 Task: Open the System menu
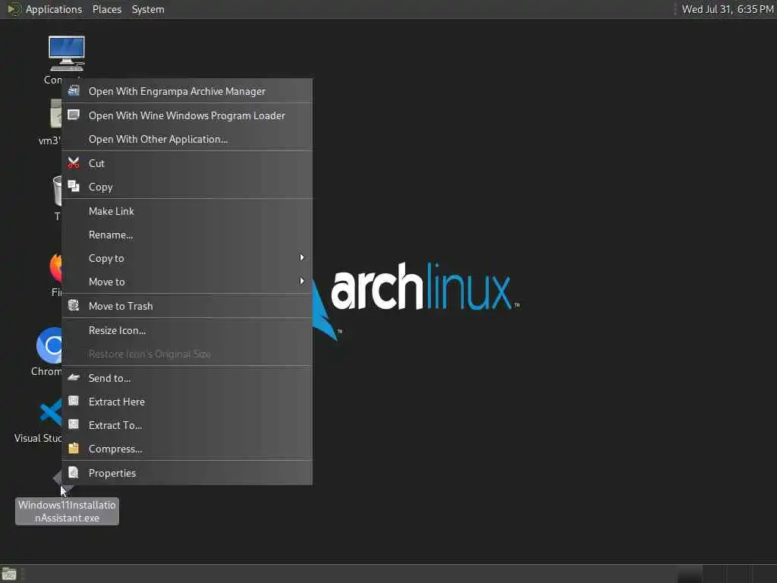pos(148,9)
